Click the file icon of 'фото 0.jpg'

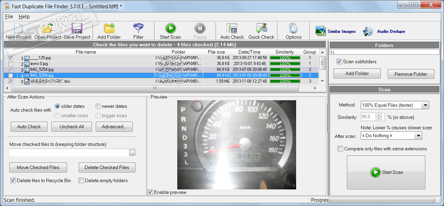point(27,64)
